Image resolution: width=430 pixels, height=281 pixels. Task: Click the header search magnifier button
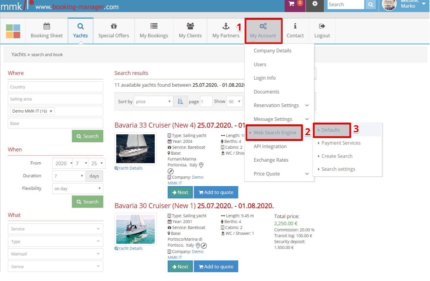pyautogui.click(x=370, y=4)
